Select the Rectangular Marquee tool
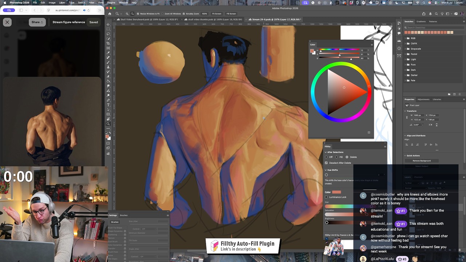Image resolution: width=466 pixels, height=262 pixels. click(108, 29)
